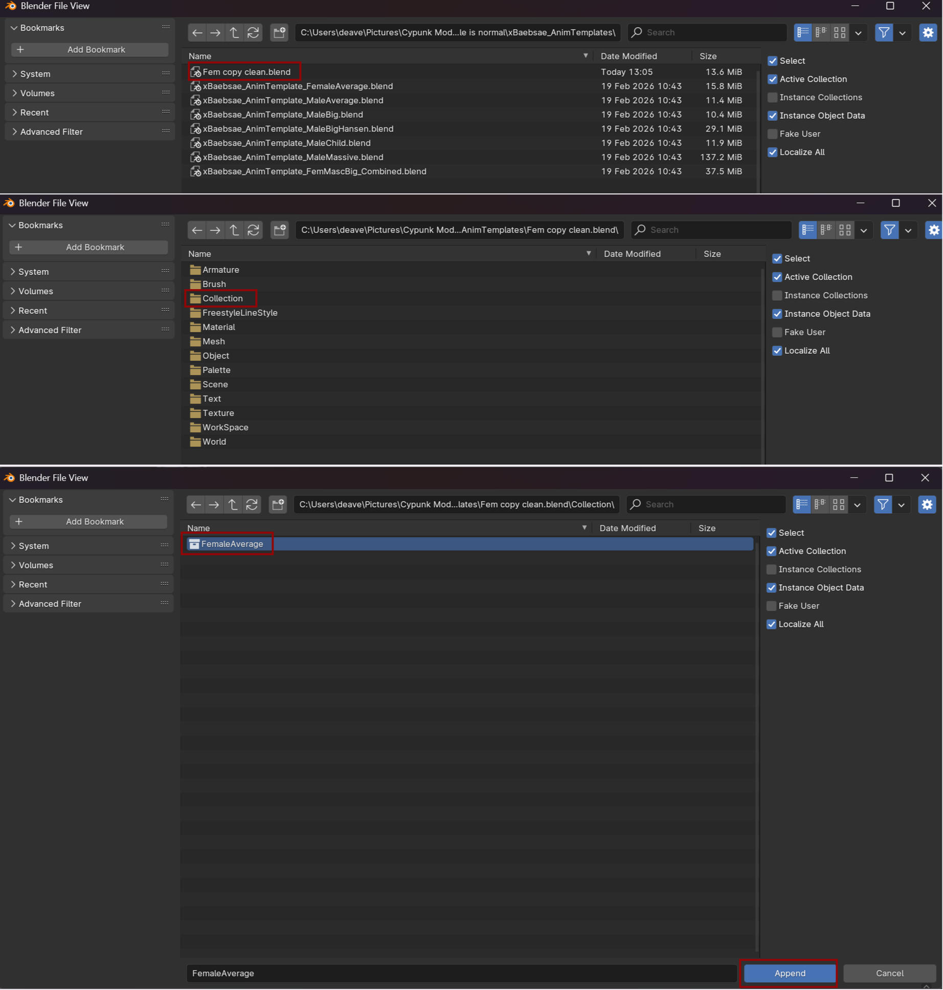Screen dimensions: 943x990
Task: Click the filter funnel icon in the bottom window
Action: coord(883,504)
